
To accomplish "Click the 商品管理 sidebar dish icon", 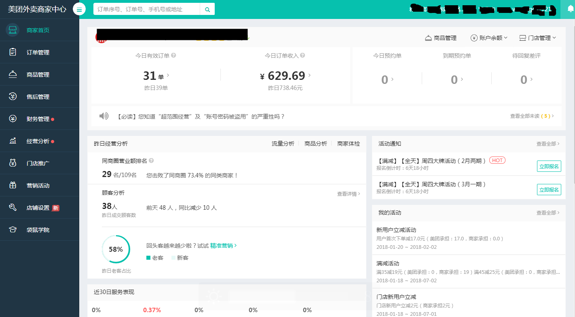I will click(13, 74).
